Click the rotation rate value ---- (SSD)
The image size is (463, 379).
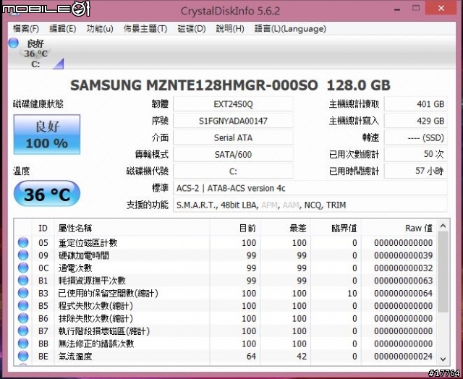(x=415, y=138)
